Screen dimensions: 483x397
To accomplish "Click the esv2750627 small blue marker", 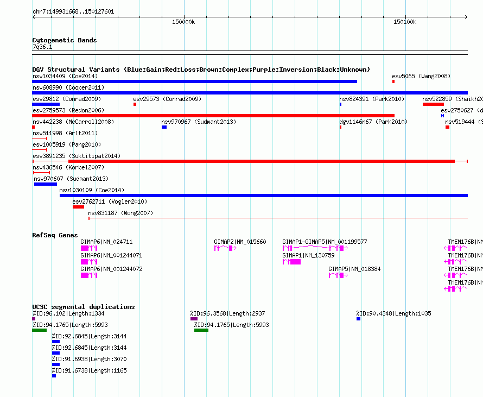I will pyautogui.click(x=442, y=116).
